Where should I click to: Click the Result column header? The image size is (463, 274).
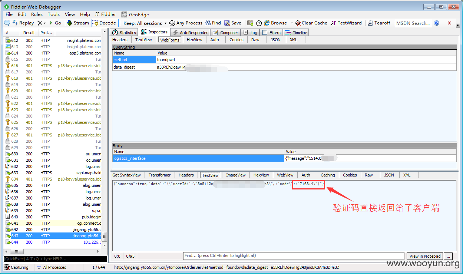point(29,33)
